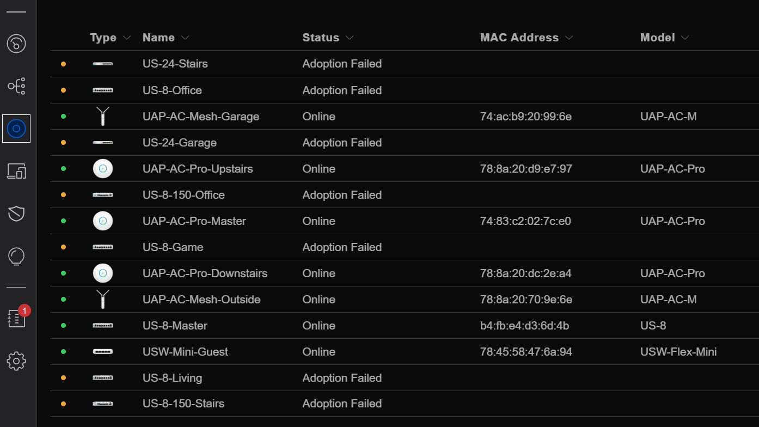
Task: Click the US-8-Master MAC address cell
Action: pos(525,326)
